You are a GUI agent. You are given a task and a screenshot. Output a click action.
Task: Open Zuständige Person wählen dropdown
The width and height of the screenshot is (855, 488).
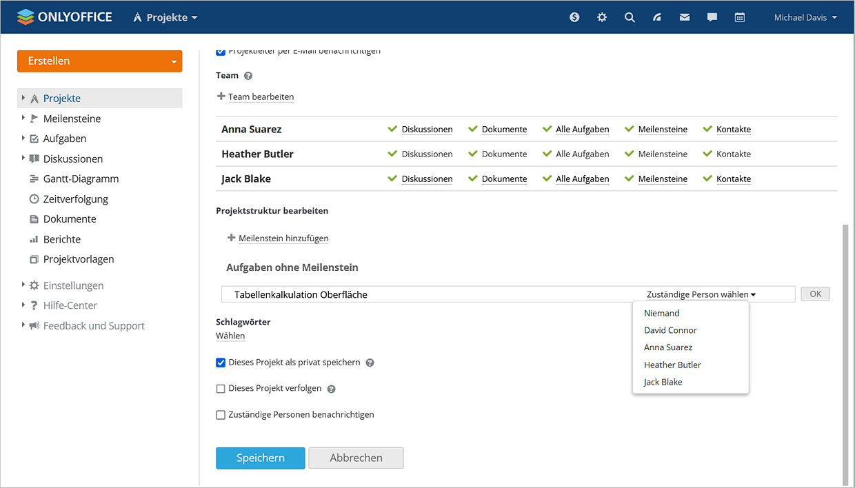(701, 294)
